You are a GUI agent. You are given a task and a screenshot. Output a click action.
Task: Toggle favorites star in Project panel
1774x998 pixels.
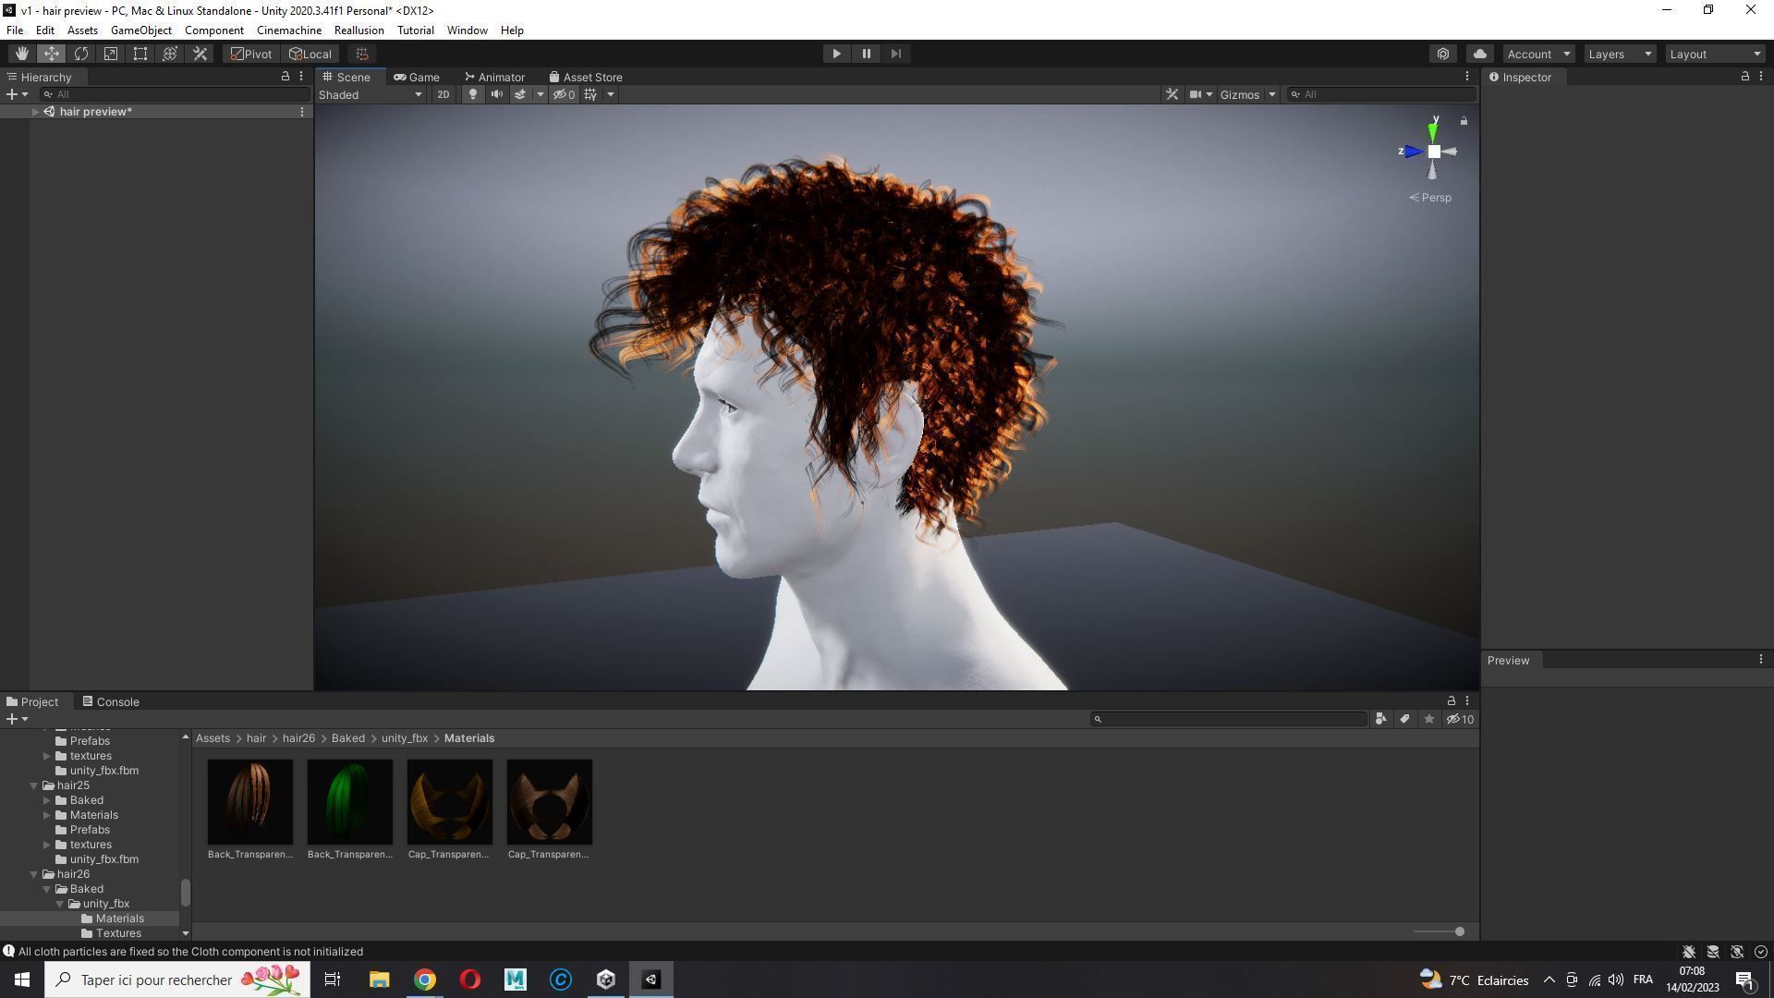[1429, 719]
